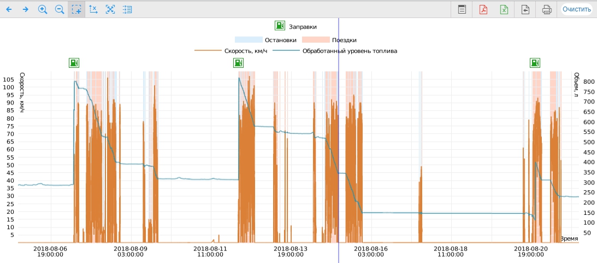The image size is (597, 263).
Task: Select the rectangular area zoom tool
Action: [76, 9]
